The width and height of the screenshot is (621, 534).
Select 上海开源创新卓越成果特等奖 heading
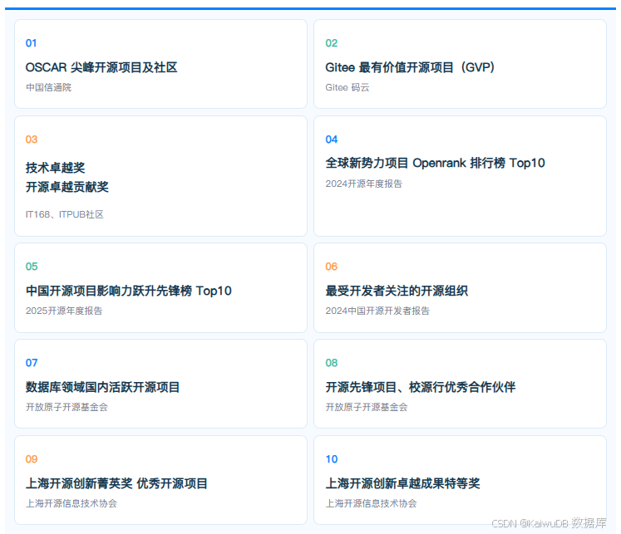(x=403, y=483)
